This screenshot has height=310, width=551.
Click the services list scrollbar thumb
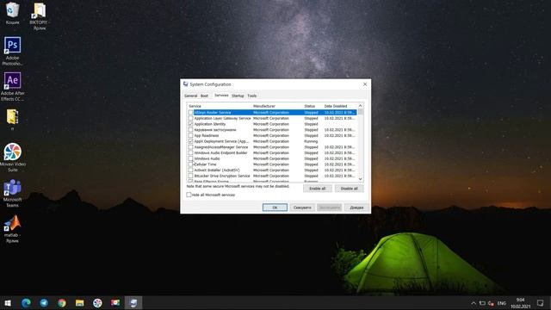[x=360, y=112]
